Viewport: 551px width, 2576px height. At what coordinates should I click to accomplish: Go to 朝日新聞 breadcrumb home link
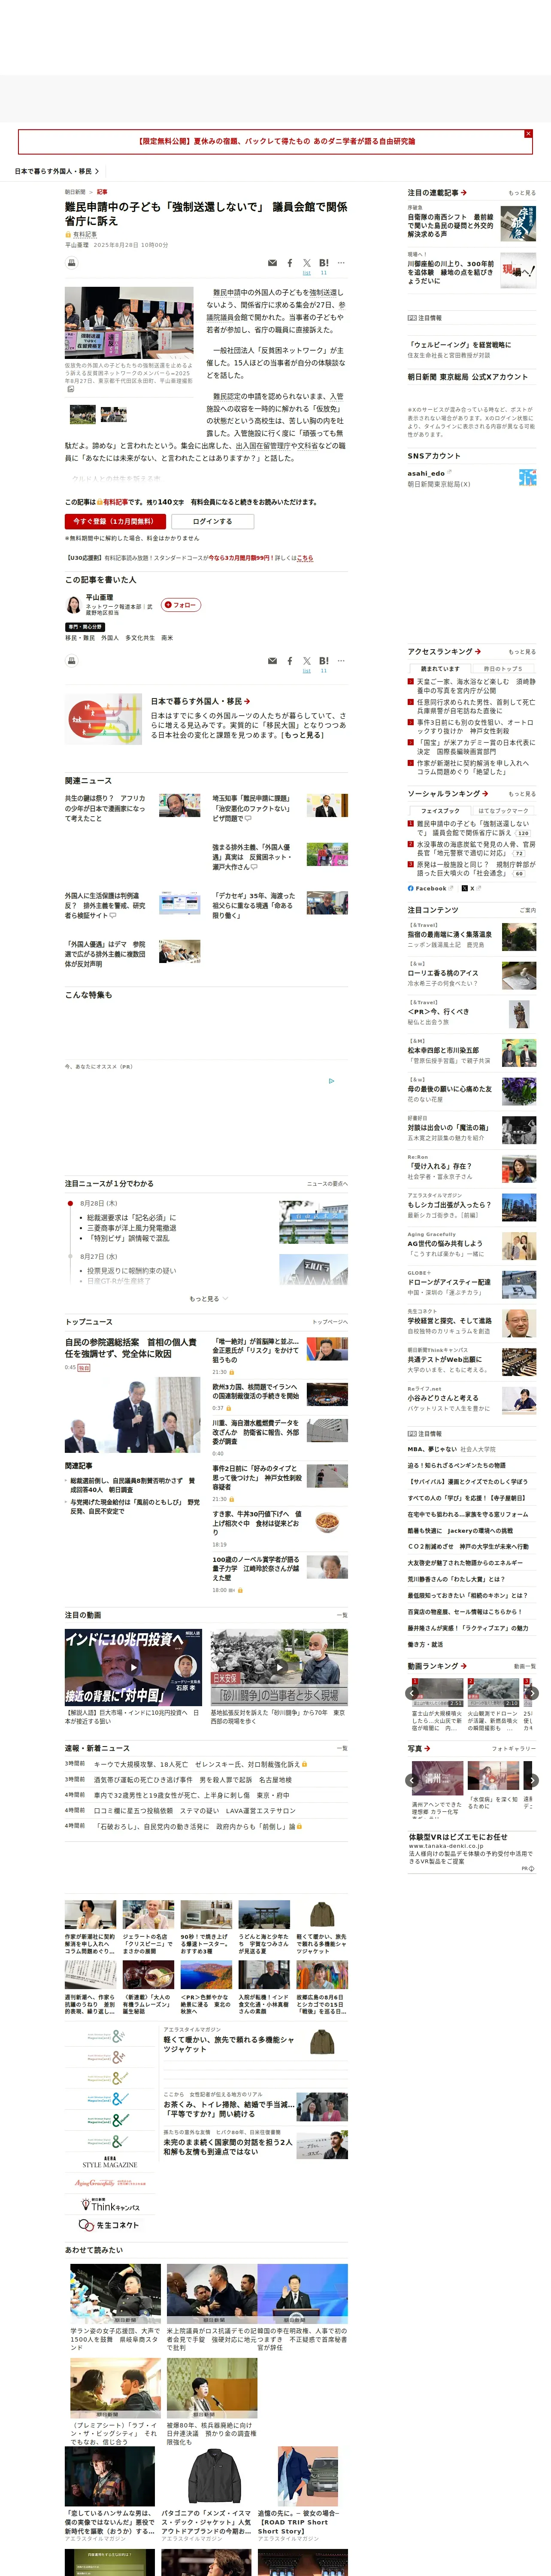tap(75, 192)
